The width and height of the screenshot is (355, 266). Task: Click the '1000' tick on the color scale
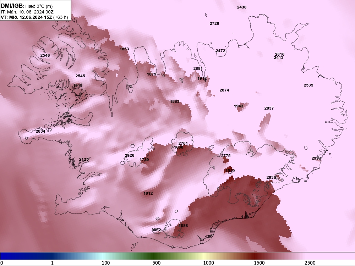click(x=208, y=263)
